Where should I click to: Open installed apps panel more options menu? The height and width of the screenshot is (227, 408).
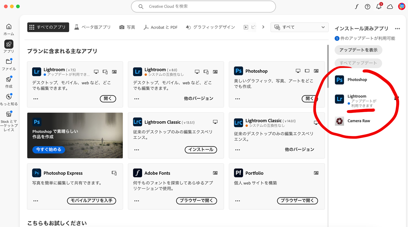coord(397,29)
